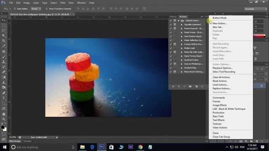Expand the Water Reflection action

pyautogui.click(x=182, y=40)
